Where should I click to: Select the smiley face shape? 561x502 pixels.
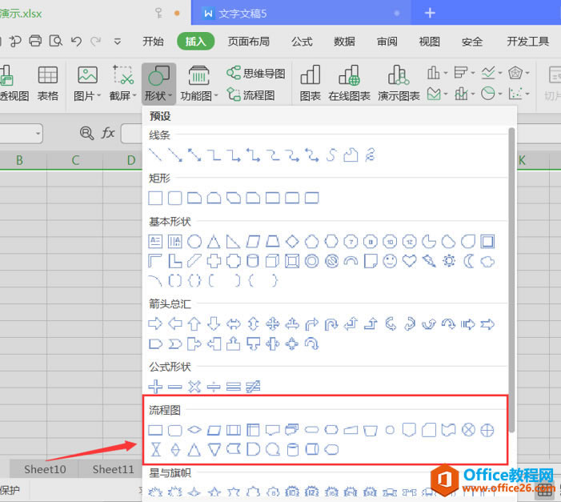pos(390,261)
